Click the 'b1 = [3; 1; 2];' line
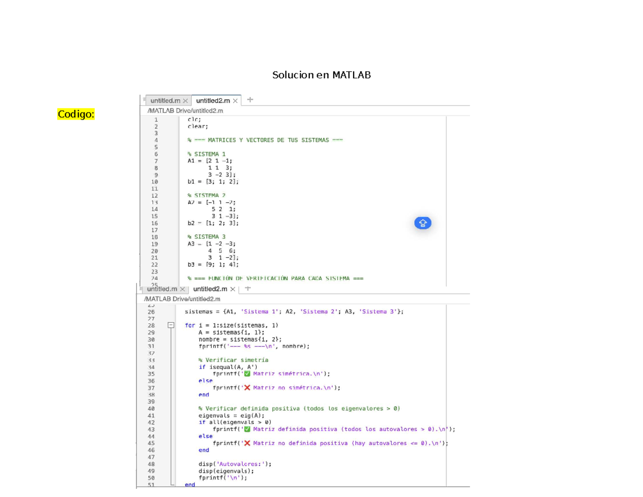 point(213,182)
